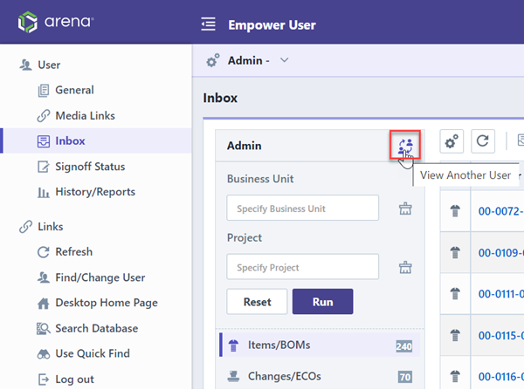Click the Arena logo
524x390 pixels.
click(x=56, y=22)
